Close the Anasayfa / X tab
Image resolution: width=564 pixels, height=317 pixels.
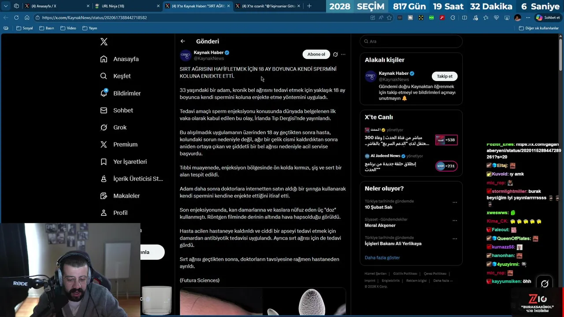[x=88, y=6]
